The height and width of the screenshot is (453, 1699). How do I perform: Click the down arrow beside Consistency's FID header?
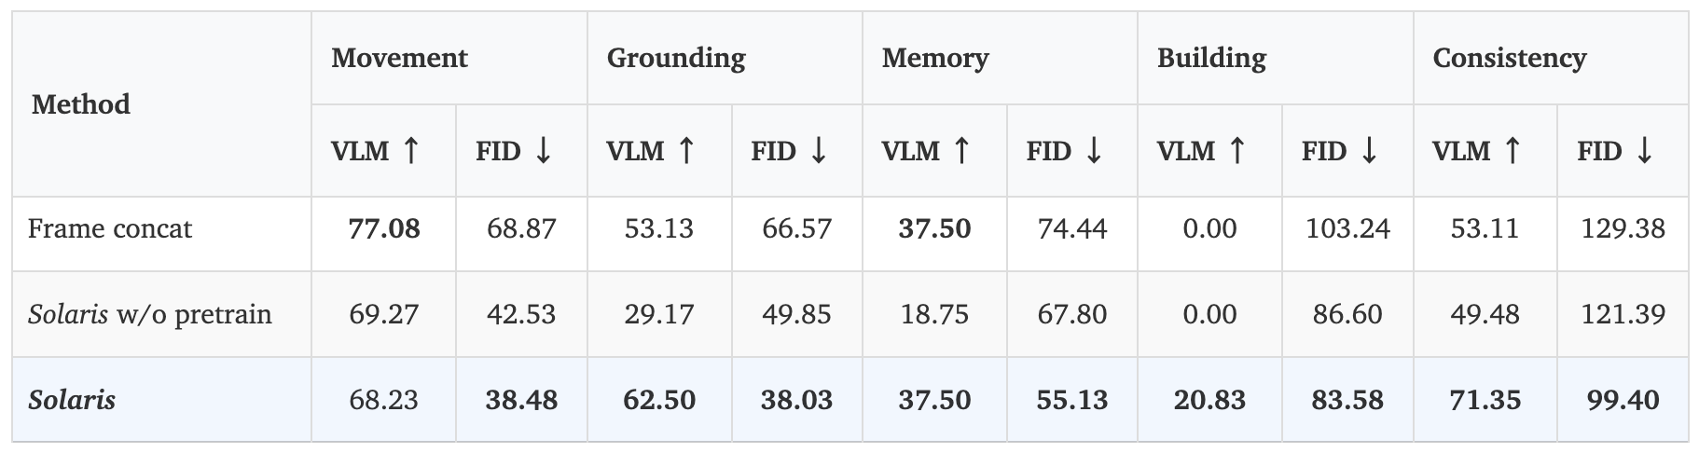(1644, 151)
